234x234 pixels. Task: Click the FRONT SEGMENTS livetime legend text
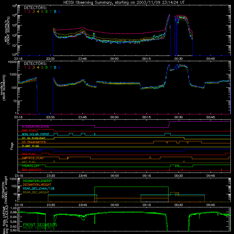click(x=40, y=225)
